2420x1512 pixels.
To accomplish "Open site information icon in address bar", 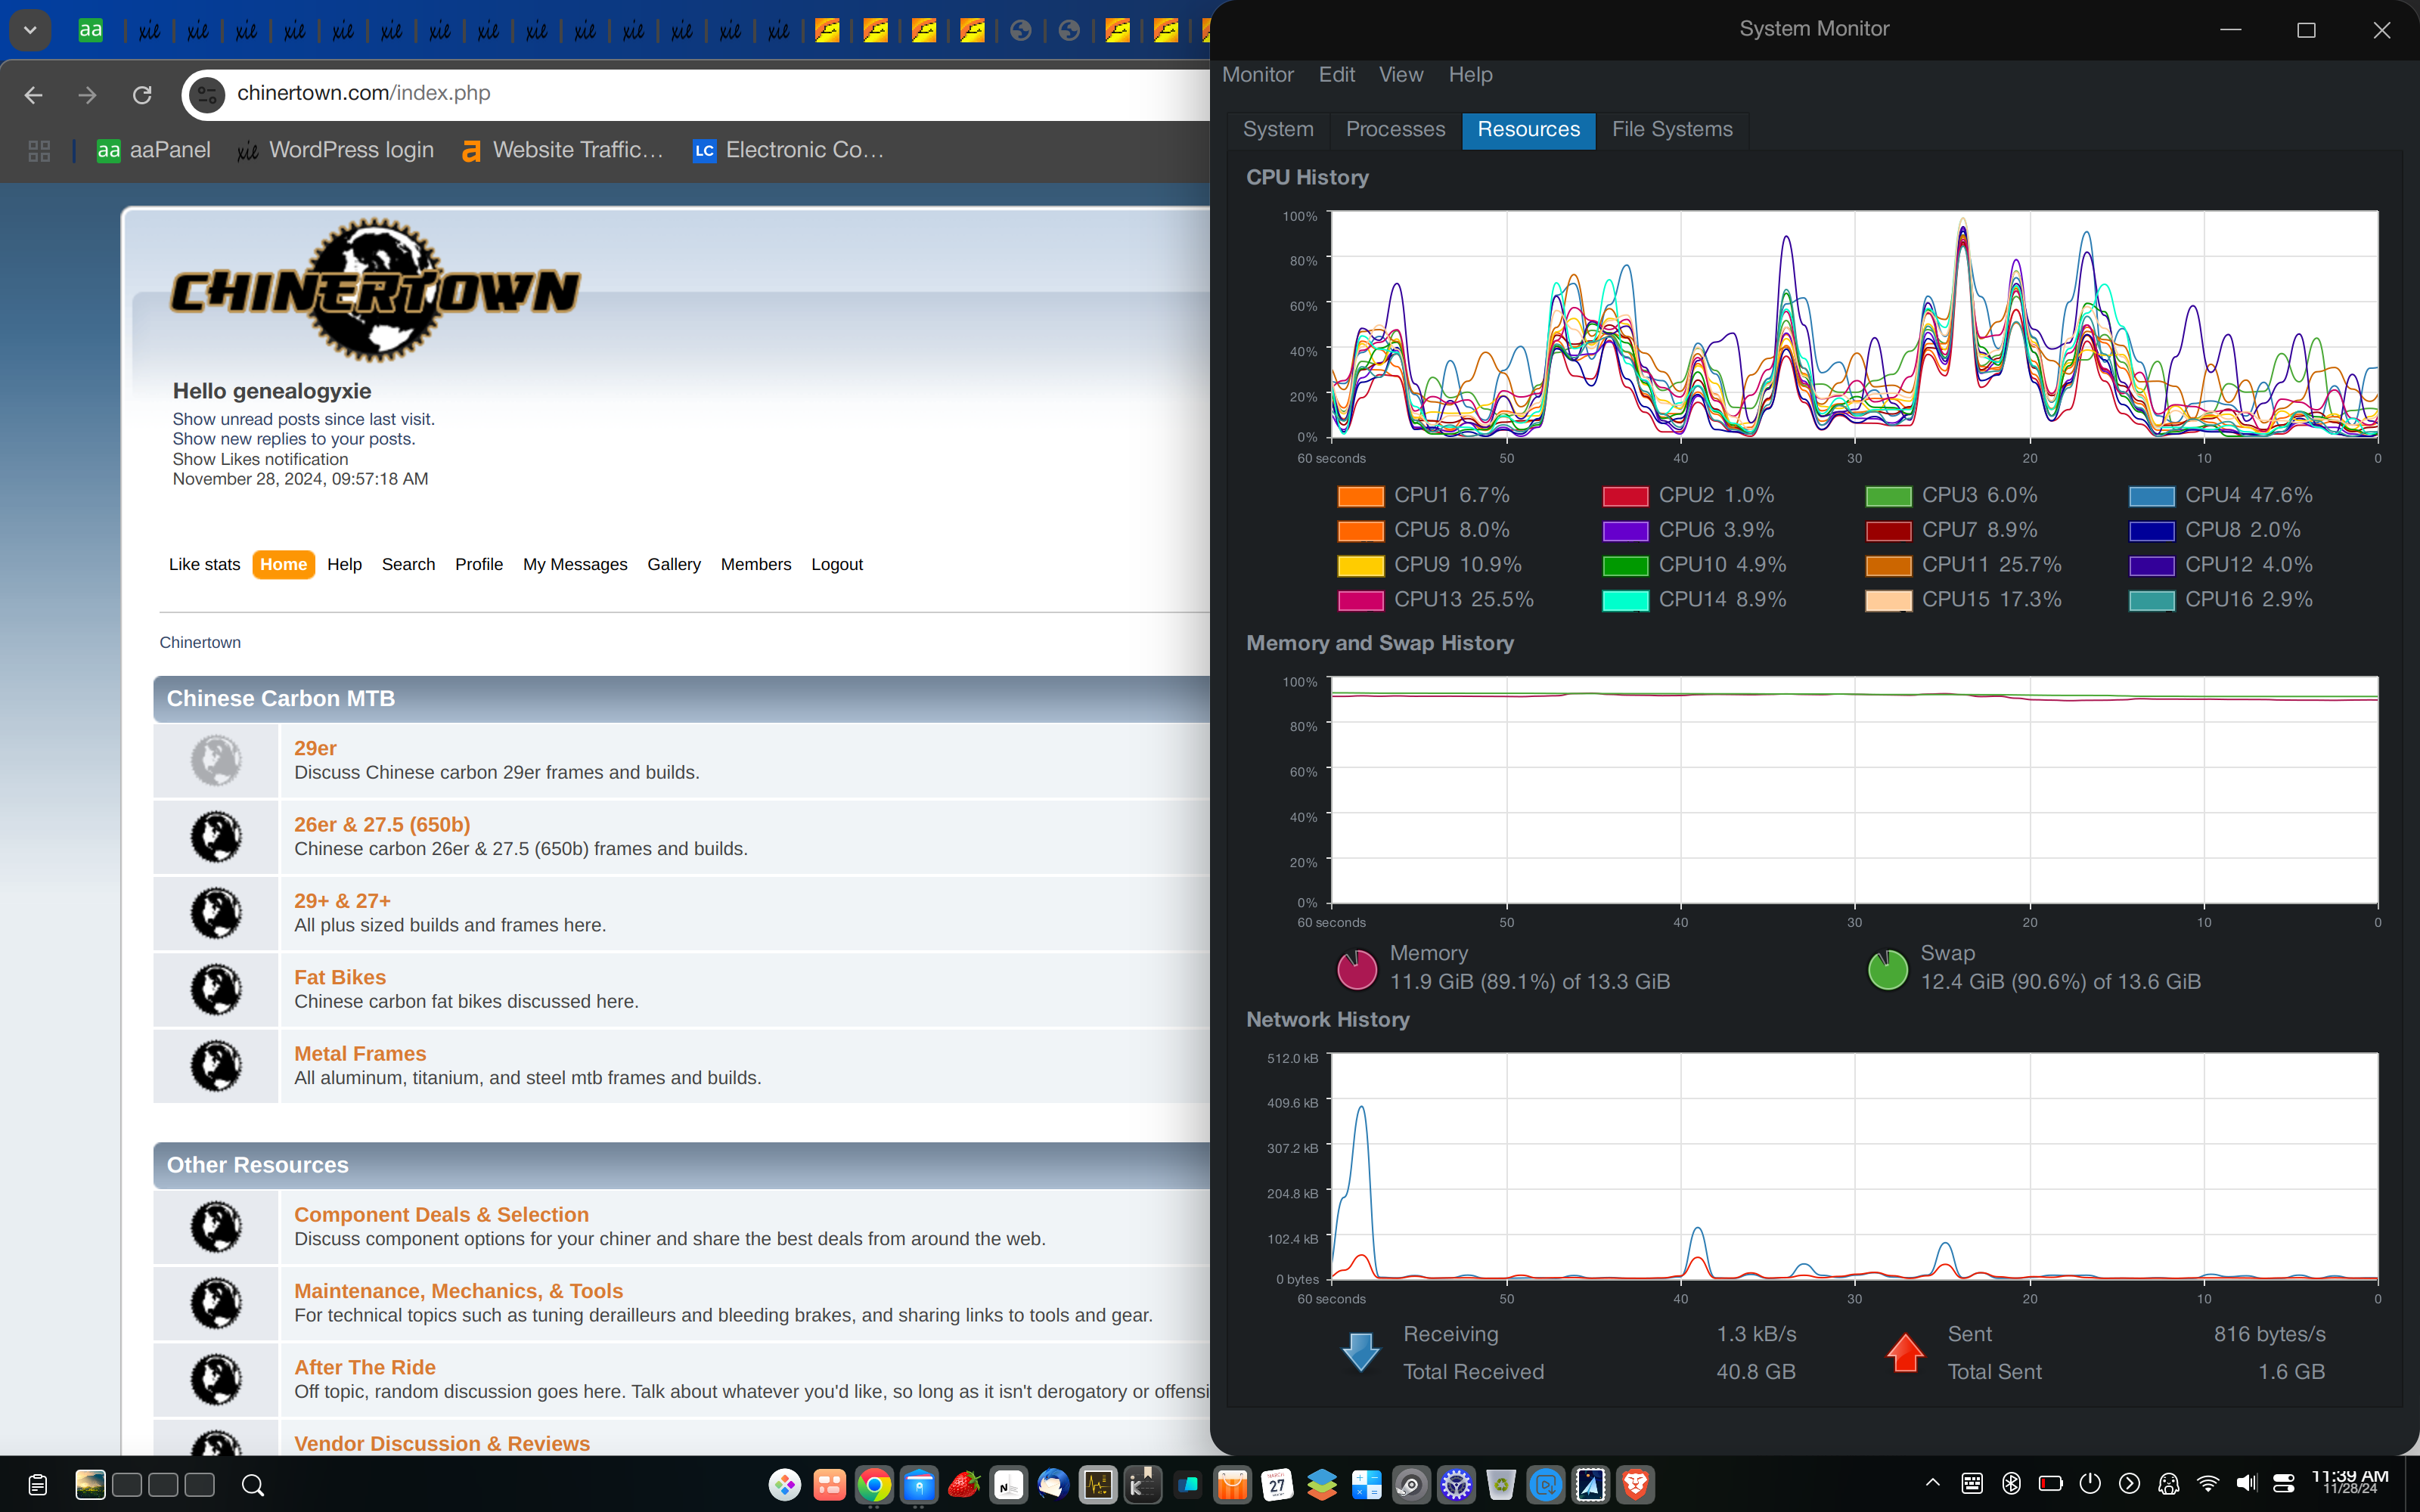I will [207, 94].
